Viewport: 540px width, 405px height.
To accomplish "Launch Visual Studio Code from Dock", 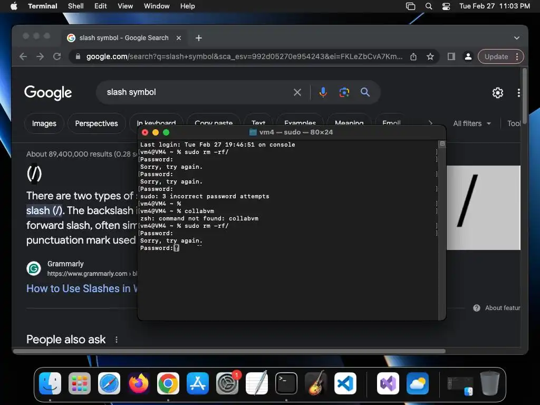I will click(345, 383).
